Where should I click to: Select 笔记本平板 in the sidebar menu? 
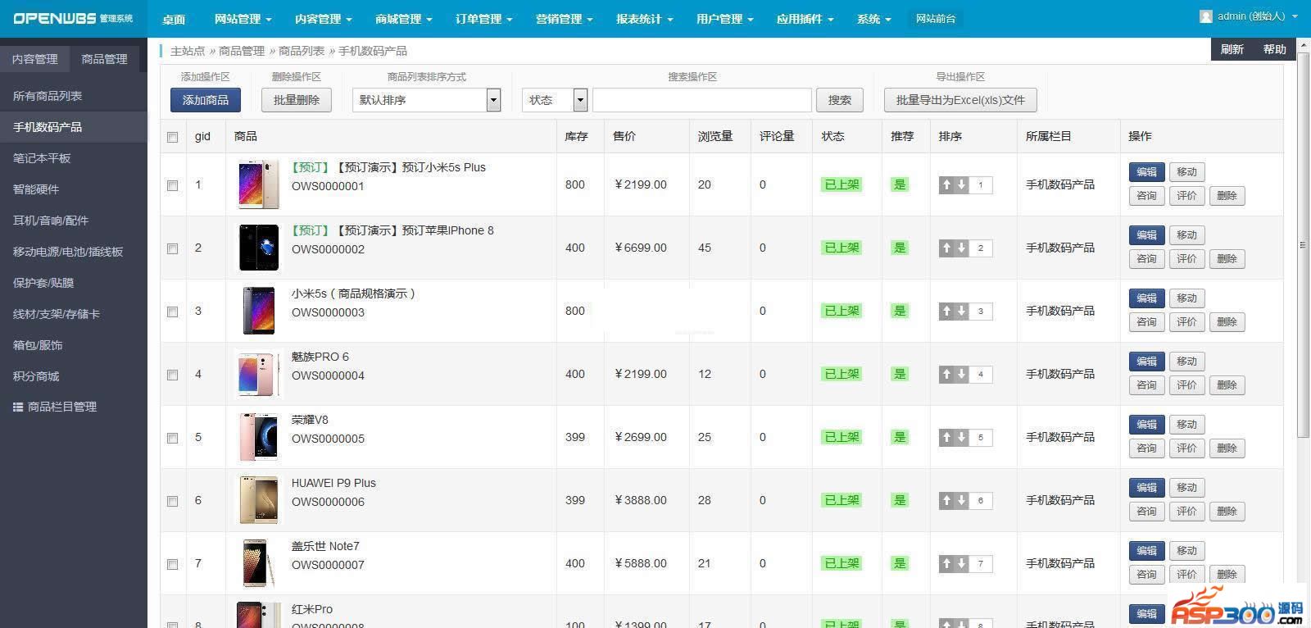pyautogui.click(x=42, y=158)
